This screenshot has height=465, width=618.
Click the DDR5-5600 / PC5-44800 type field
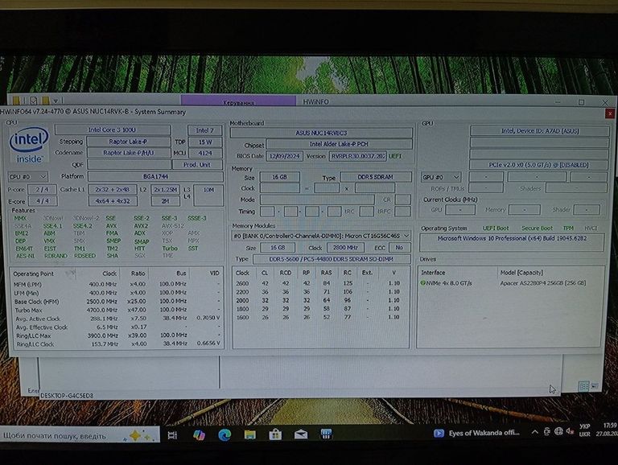click(x=331, y=259)
